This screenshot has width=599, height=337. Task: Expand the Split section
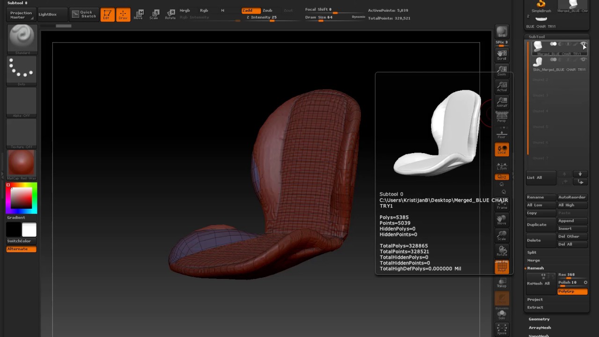pyautogui.click(x=532, y=252)
